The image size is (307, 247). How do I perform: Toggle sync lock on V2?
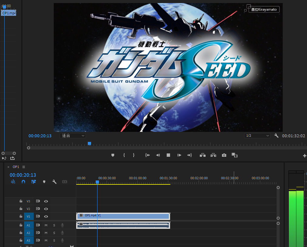pos(38,209)
